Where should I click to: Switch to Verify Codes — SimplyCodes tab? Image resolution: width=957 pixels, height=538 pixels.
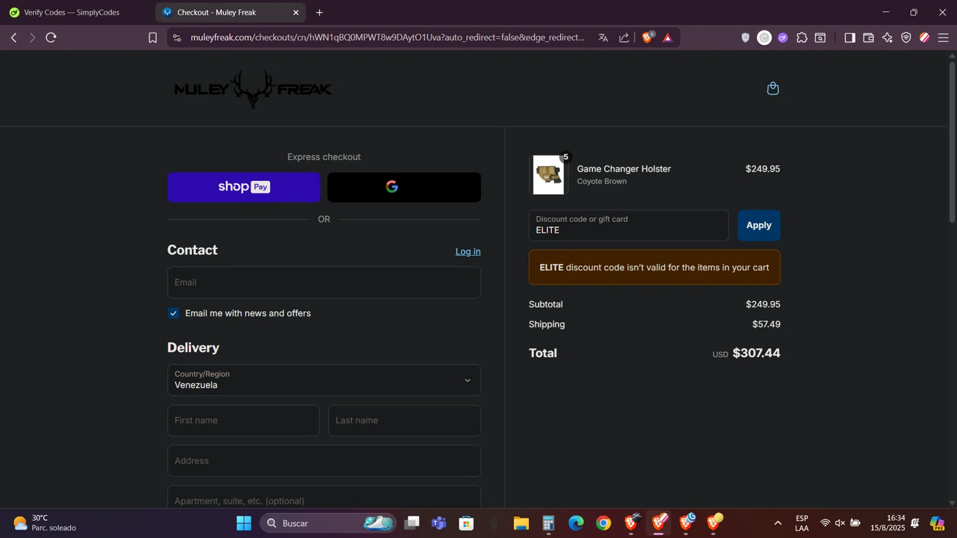[71, 12]
